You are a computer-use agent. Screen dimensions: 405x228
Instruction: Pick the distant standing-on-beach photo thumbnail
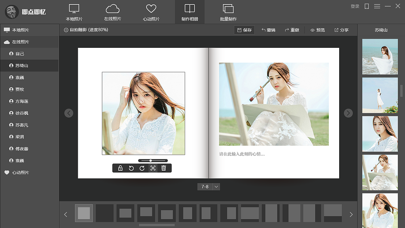click(380, 95)
